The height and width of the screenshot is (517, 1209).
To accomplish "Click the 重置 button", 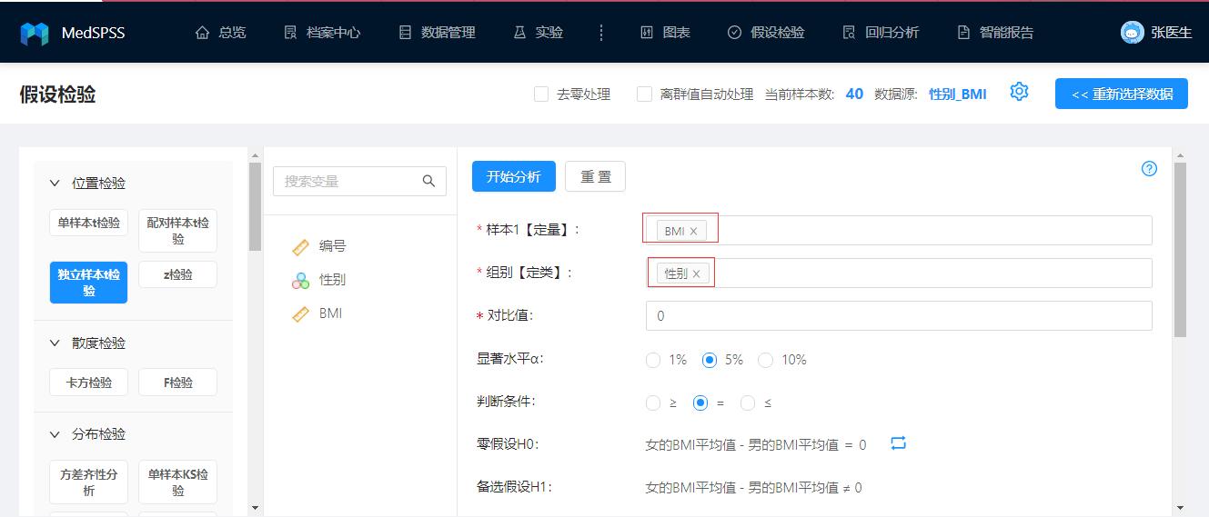I will pyautogui.click(x=596, y=176).
